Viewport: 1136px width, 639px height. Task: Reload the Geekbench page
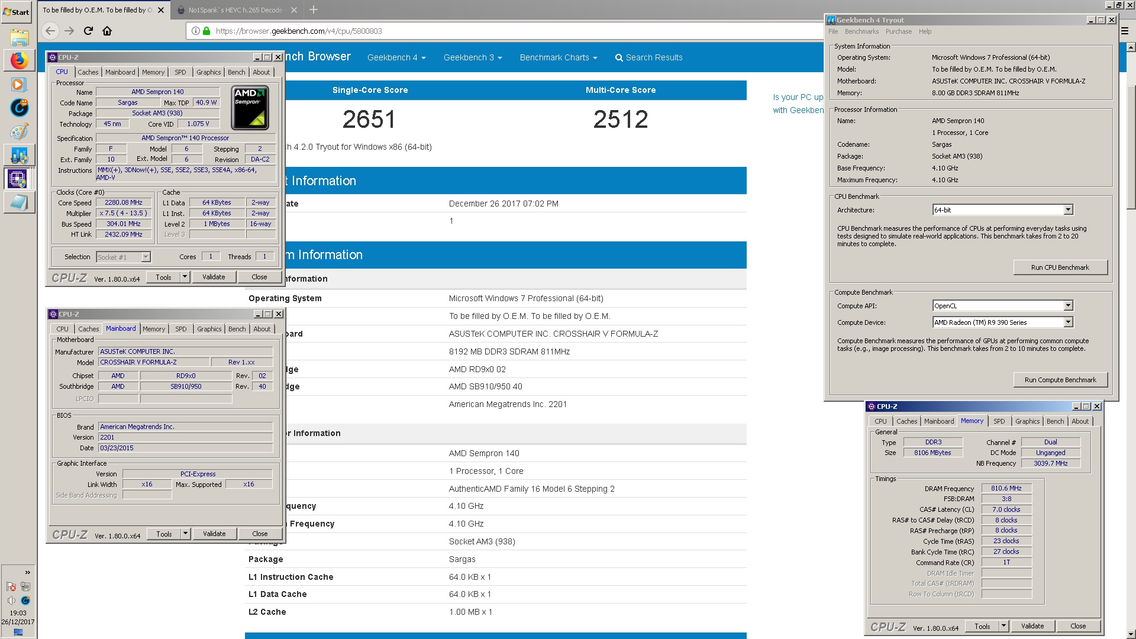88,31
